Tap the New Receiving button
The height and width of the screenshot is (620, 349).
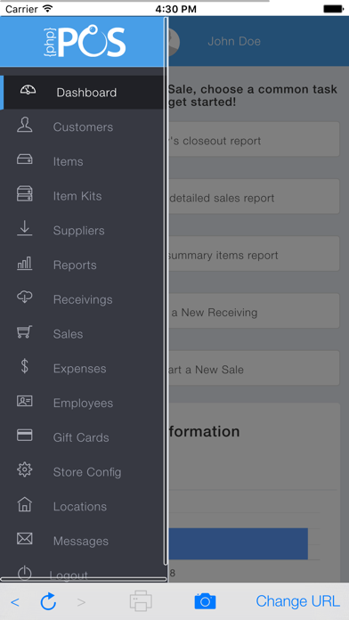tap(254, 311)
